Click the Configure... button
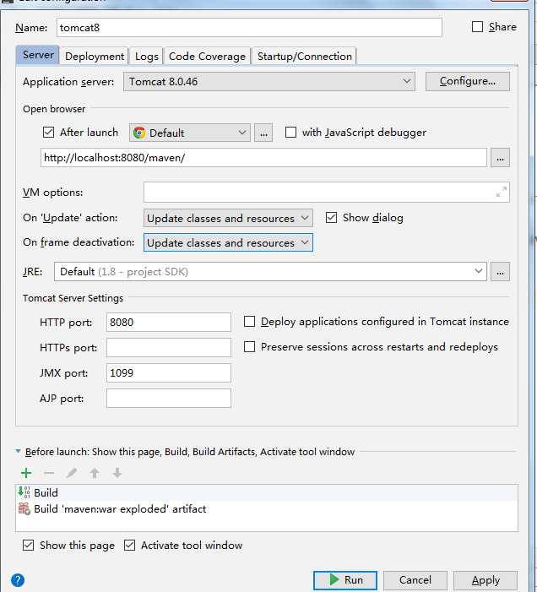Screen dimensions: 537x592 [468, 81]
